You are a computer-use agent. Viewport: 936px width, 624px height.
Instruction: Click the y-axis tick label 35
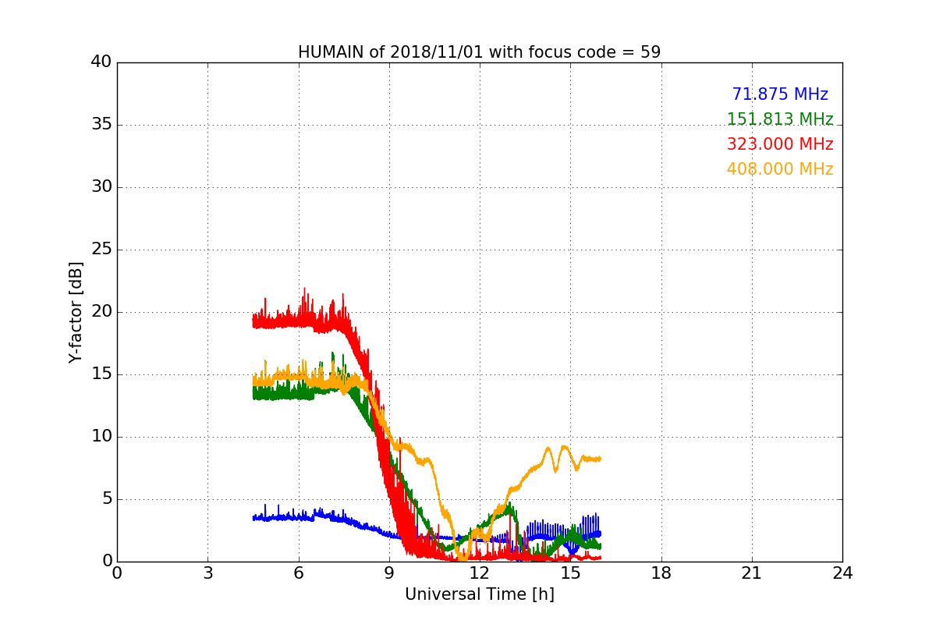(x=101, y=125)
